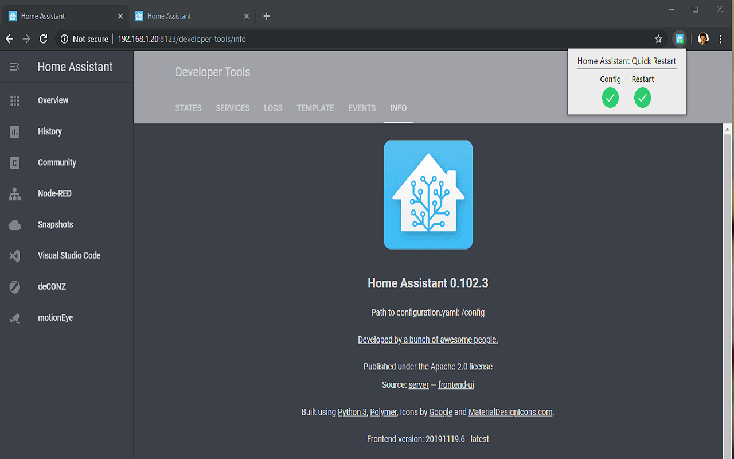Click the Home Assistant Quick Restart extension icon
Screen dimensions: 734x459
point(680,39)
